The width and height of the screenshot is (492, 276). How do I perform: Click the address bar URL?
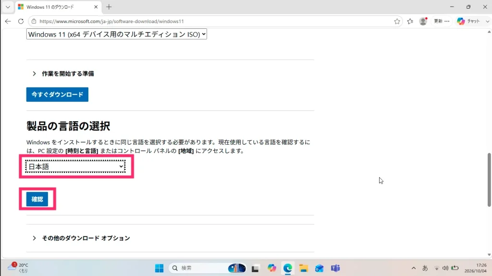coord(111,21)
